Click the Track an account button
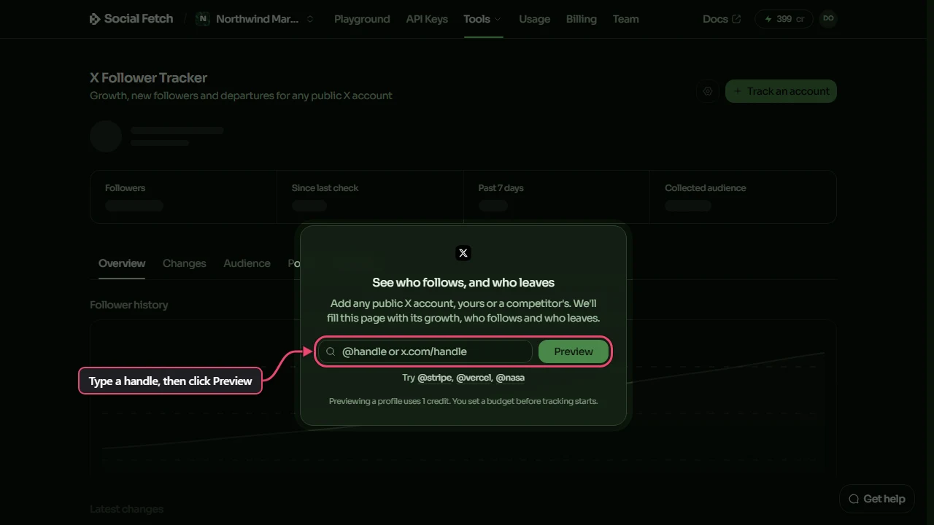Screen dimensions: 934x525 coord(781,91)
